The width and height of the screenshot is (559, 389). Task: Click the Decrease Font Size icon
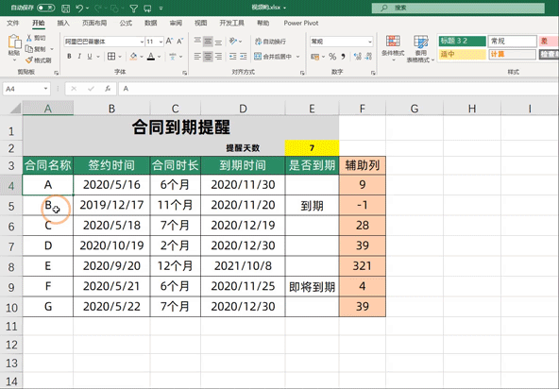(180, 42)
